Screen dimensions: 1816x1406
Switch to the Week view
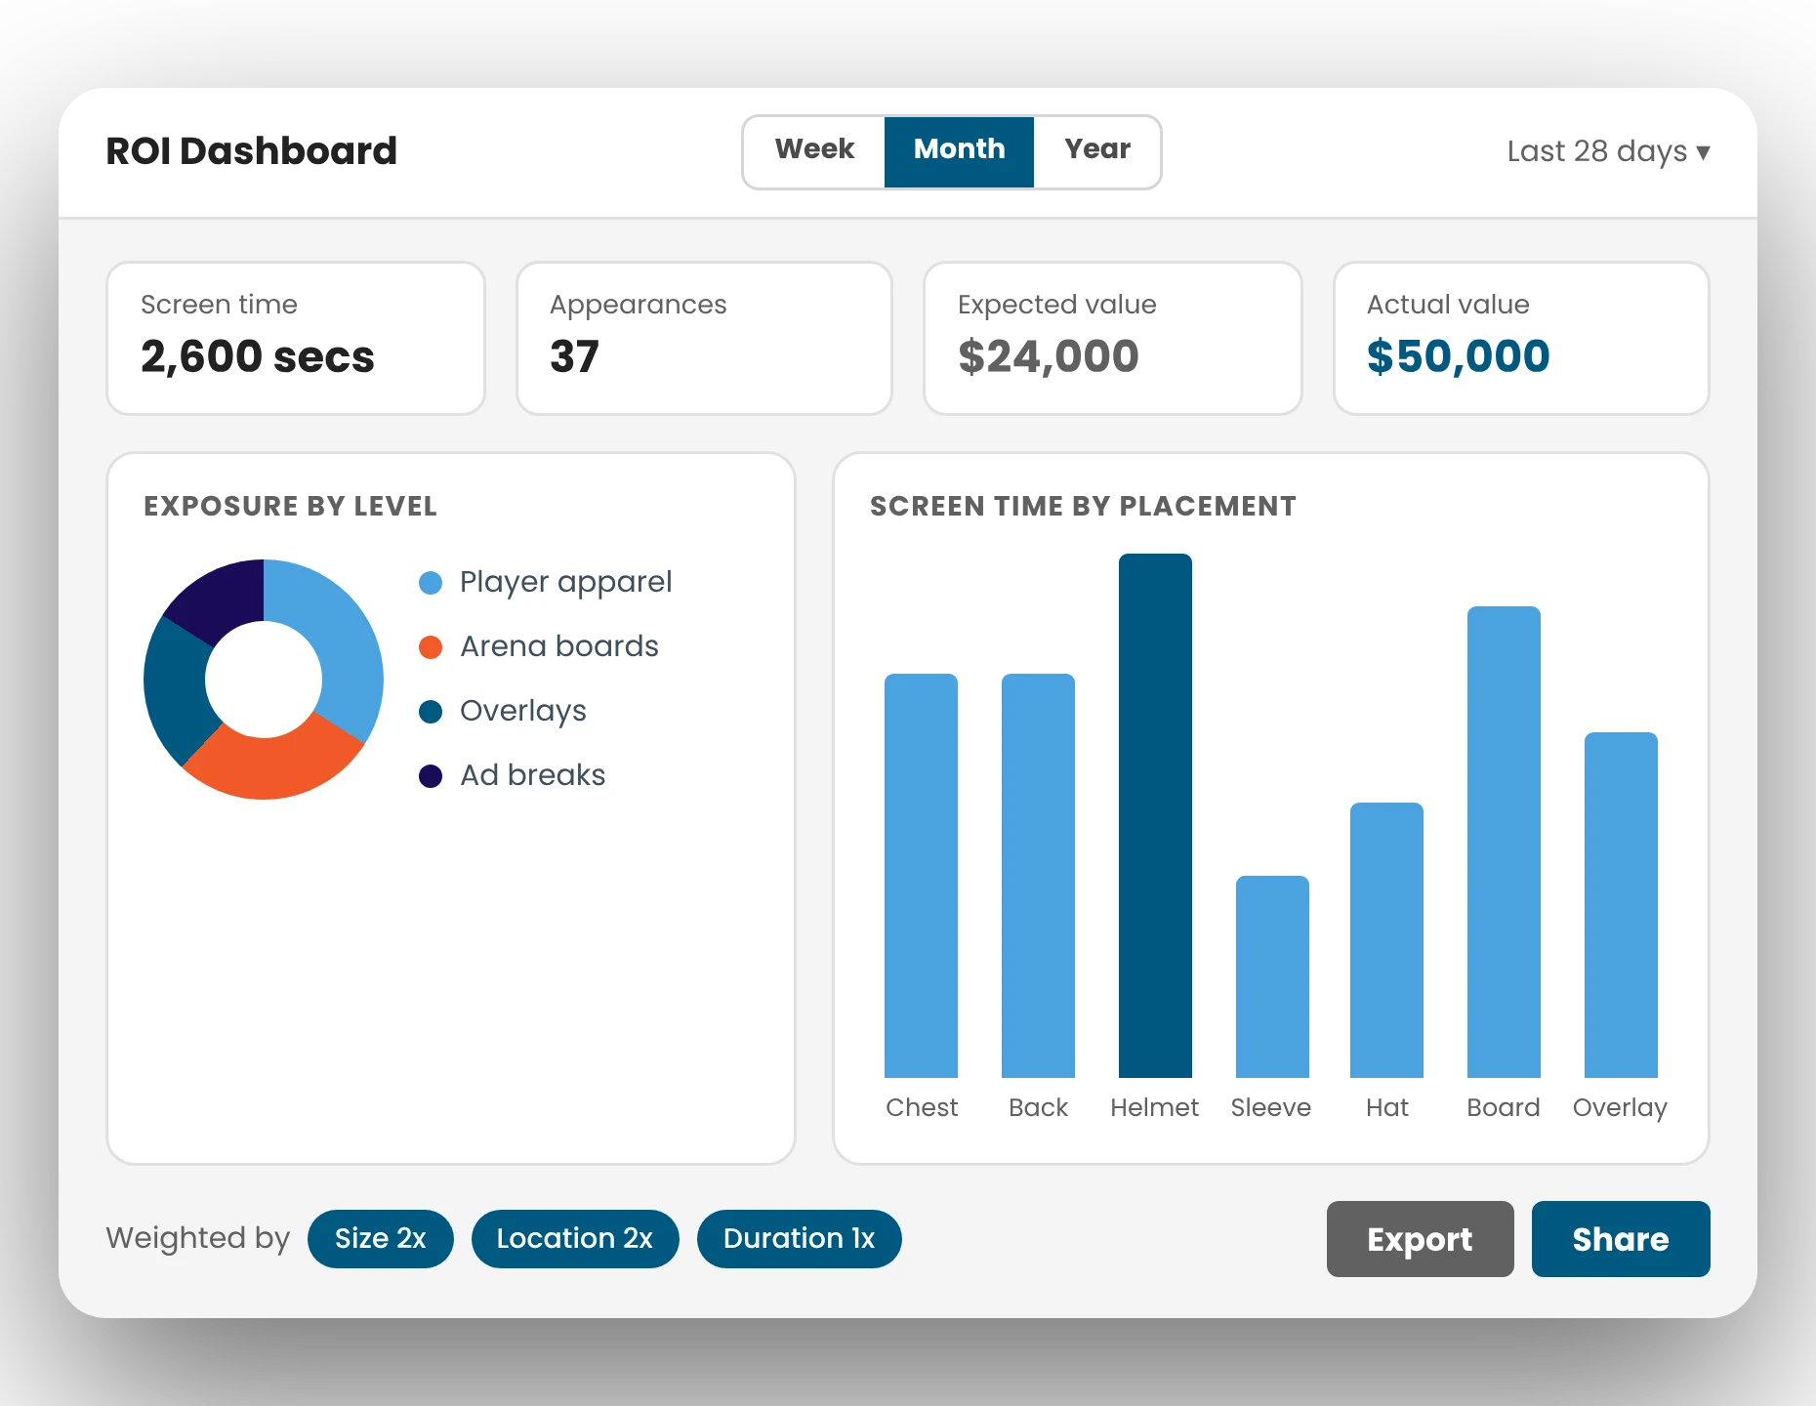pos(814,151)
